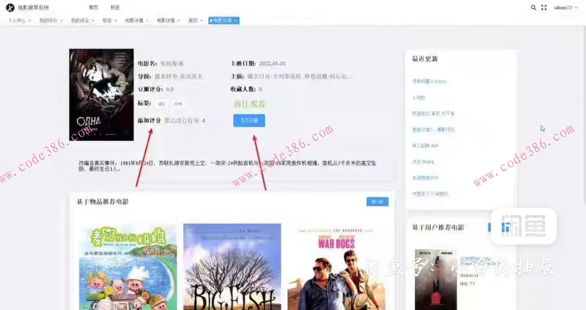Close the 个人中心 tab
The height and width of the screenshot is (310, 586).
pos(30,21)
